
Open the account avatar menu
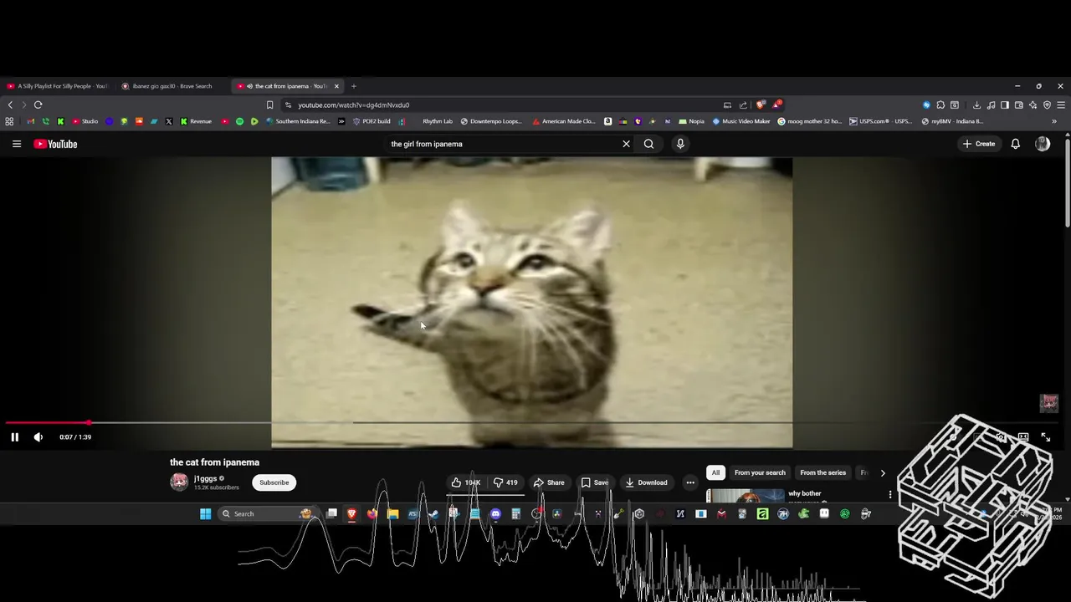(x=1043, y=144)
